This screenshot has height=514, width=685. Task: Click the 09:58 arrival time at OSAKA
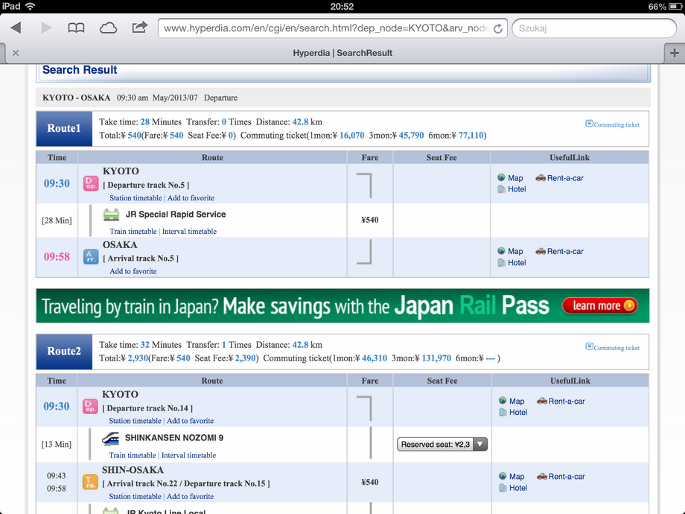coord(57,256)
